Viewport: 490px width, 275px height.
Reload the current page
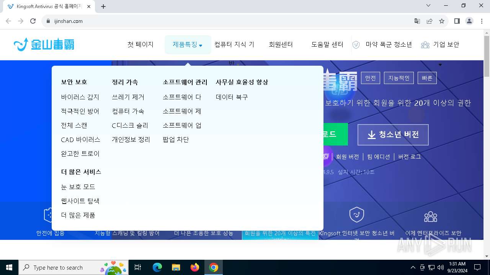pos(33,21)
